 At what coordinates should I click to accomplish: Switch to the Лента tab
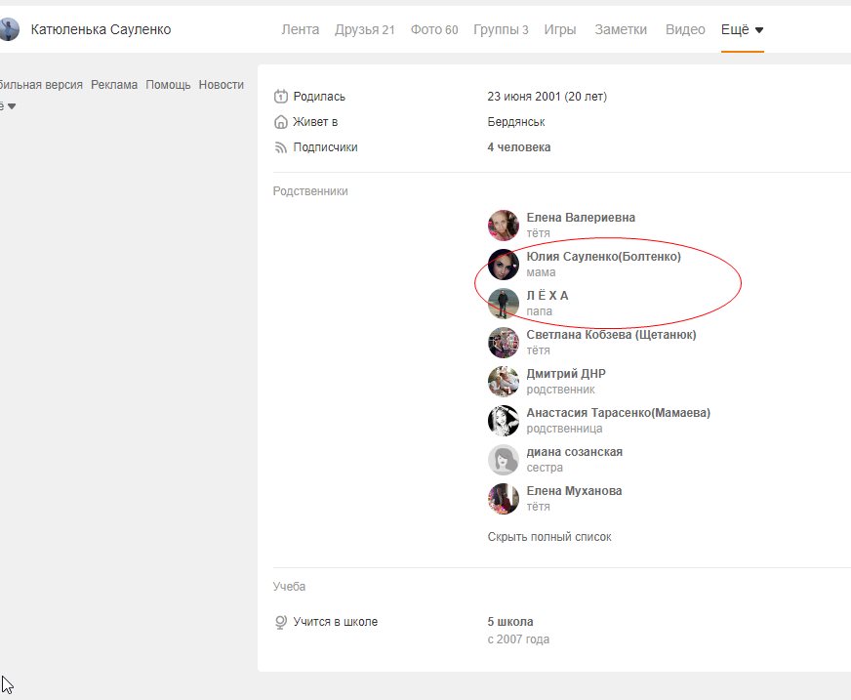pyautogui.click(x=300, y=29)
